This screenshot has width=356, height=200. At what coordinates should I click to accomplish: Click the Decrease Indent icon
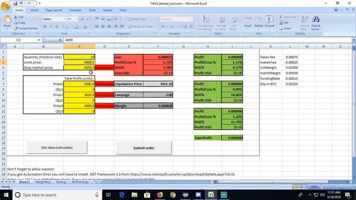coord(116,27)
